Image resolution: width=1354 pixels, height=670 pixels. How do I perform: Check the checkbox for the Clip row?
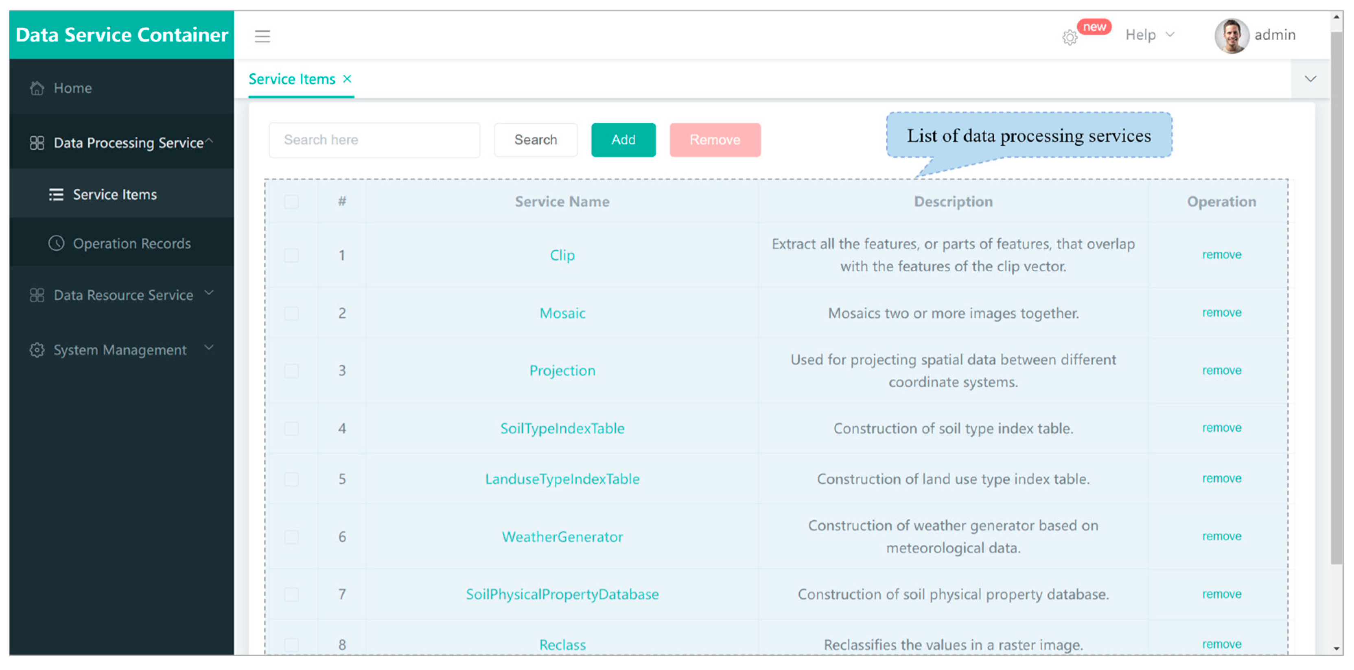[x=291, y=255]
